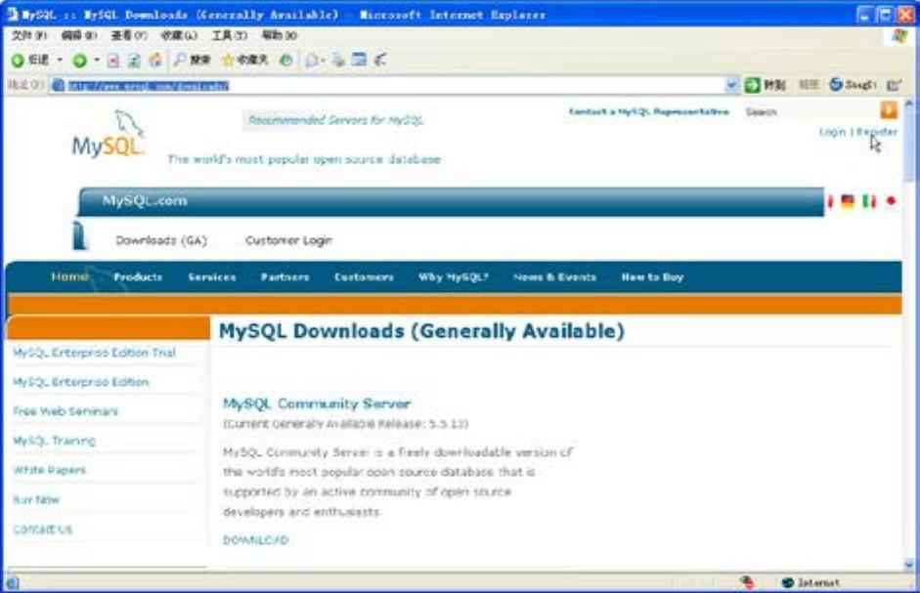Click the Refresh page icon

(134, 60)
